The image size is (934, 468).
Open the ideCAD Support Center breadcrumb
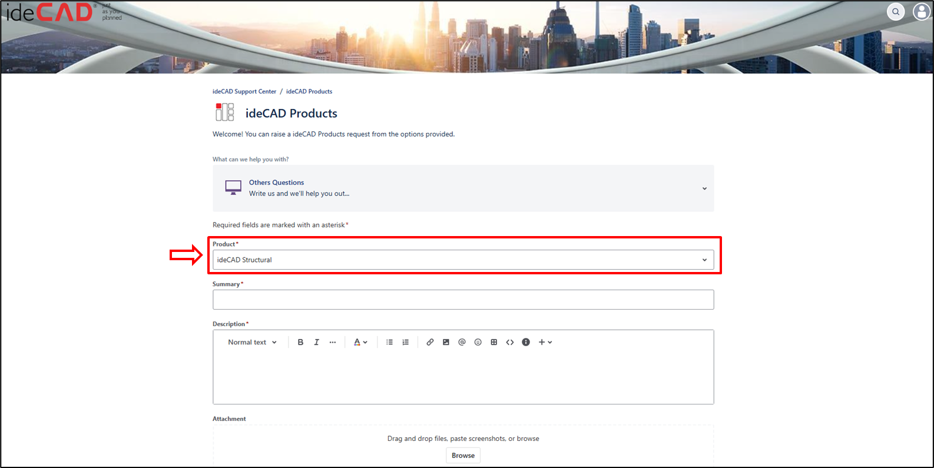(244, 91)
